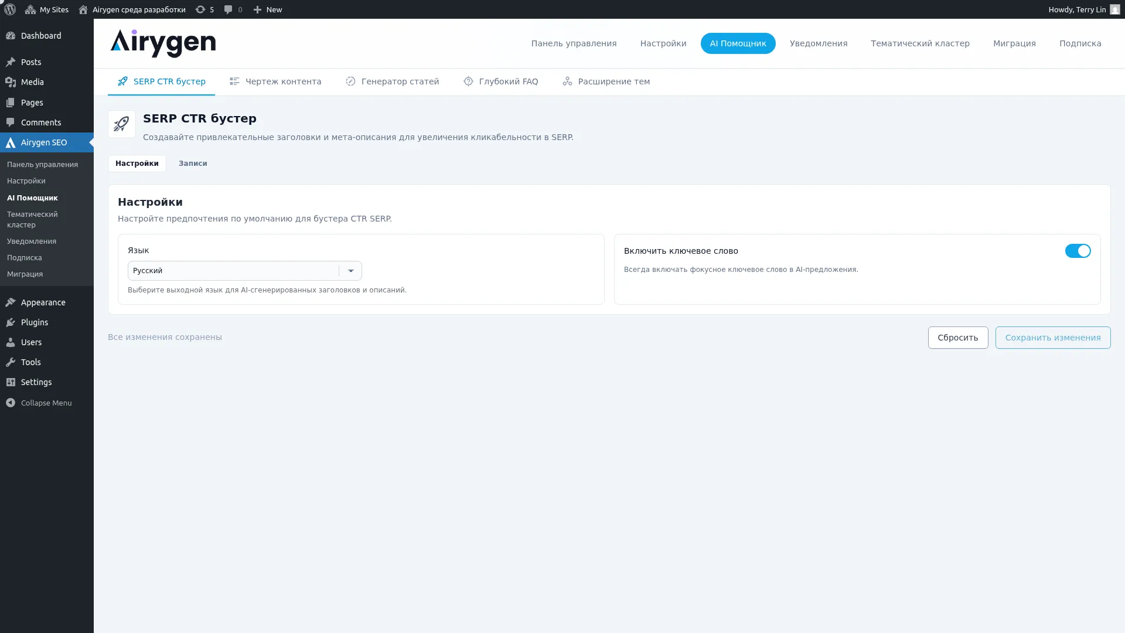Open sidebar submenu Панель управления
1125x633 pixels.
click(42, 165)
